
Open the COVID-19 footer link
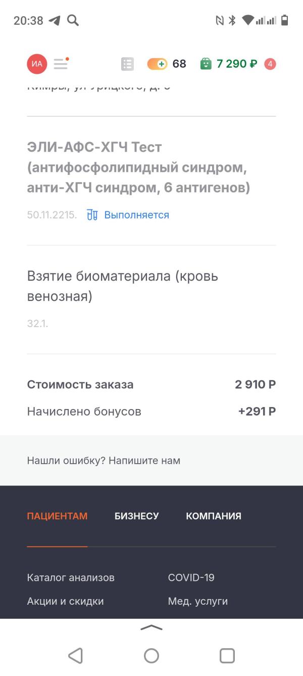(191, 577)
